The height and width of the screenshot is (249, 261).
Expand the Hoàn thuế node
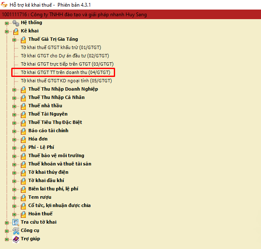tap(14, 214)
